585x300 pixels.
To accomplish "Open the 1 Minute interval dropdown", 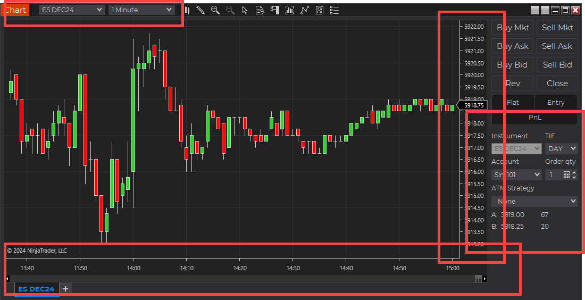I will point(142,10).
